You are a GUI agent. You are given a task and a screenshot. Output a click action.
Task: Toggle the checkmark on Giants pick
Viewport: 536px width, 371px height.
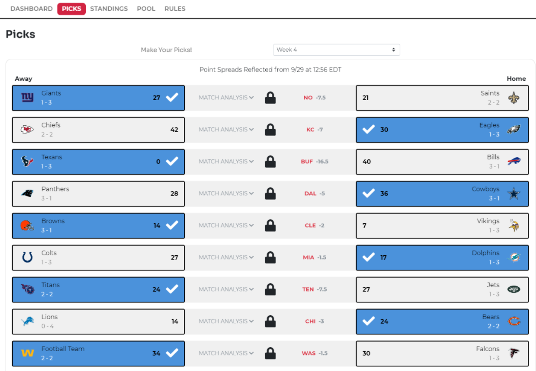(x=172, y=97)
